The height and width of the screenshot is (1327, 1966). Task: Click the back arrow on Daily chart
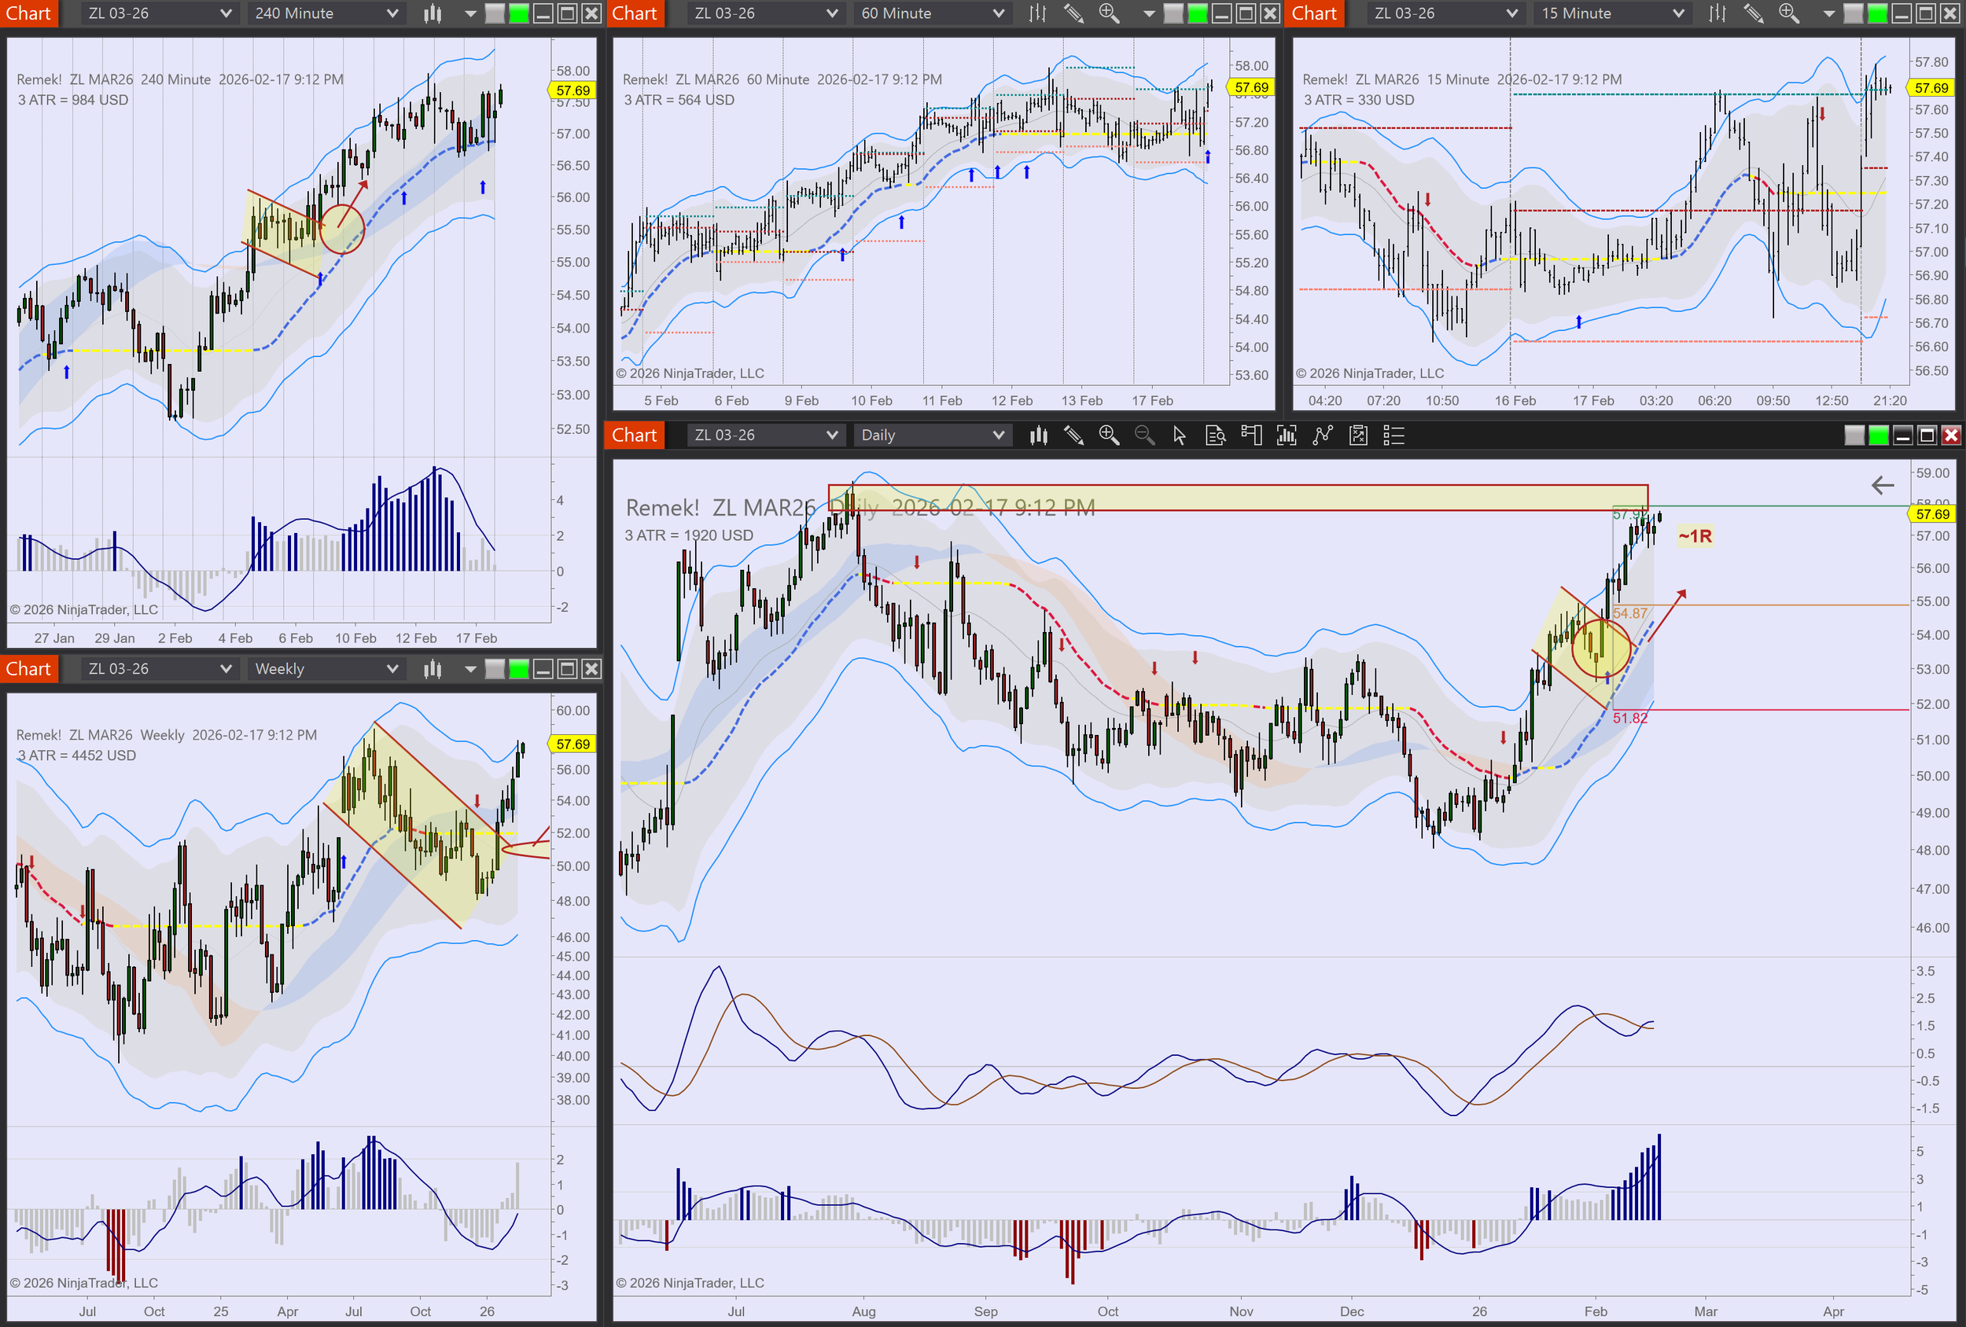[x=1883, y=486]
